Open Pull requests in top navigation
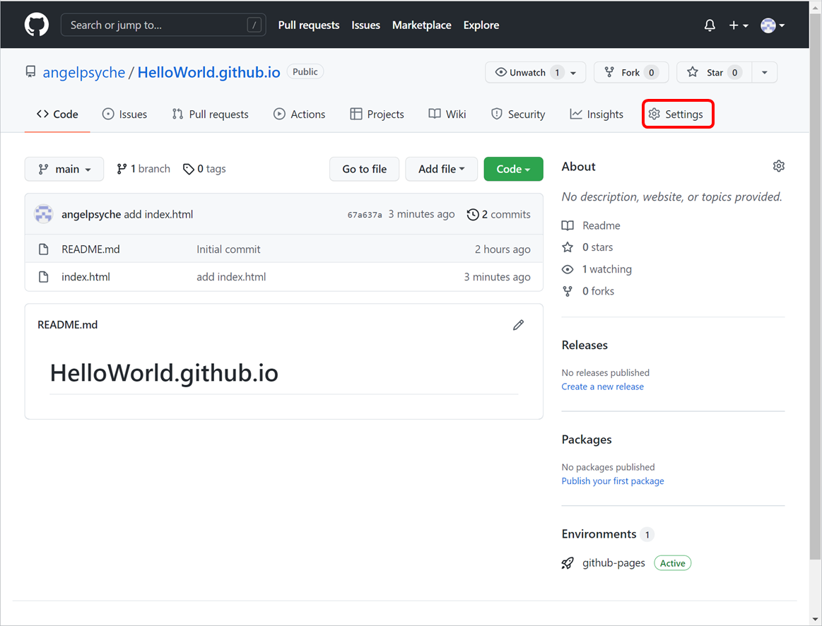 pyautogui.click(x=308, y=25)
